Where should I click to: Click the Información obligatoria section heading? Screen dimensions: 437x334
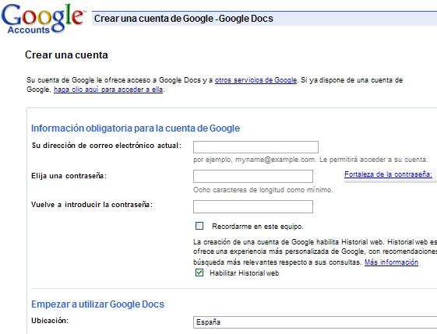(x=136, y=128)
